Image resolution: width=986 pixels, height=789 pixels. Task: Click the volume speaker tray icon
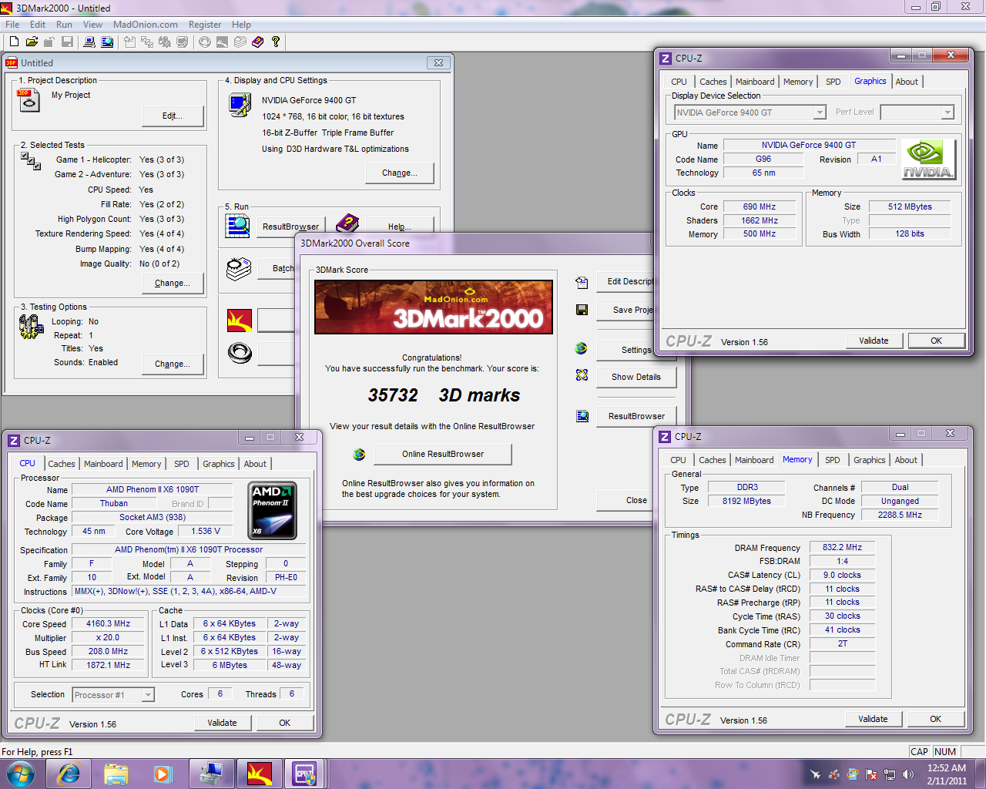(907, 774)
